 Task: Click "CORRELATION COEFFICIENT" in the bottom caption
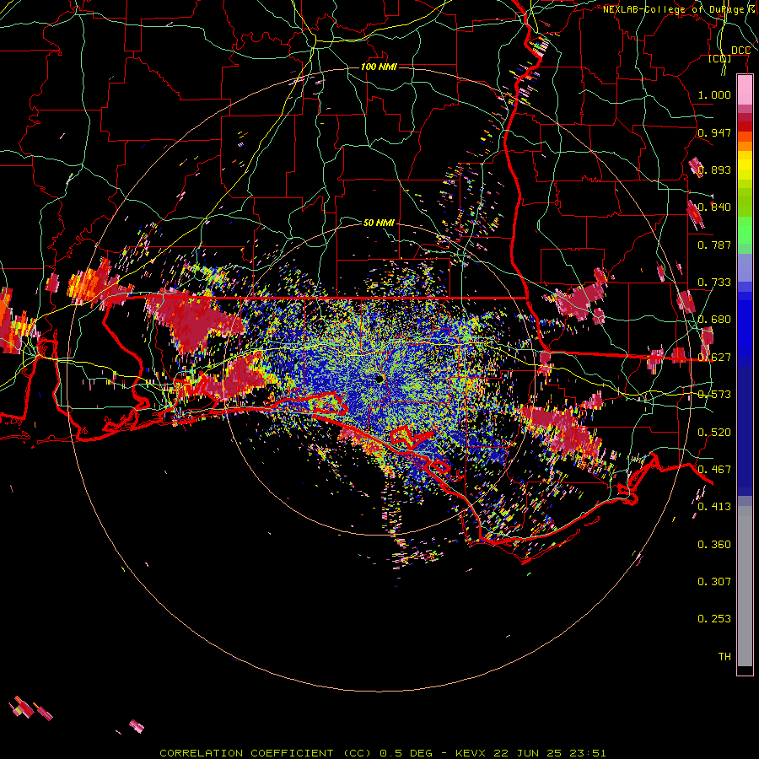click(246, 753)
